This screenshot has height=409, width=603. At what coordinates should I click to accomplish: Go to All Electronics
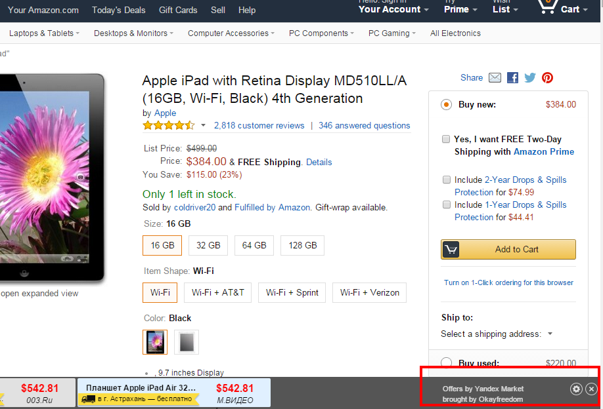[455, 33]
